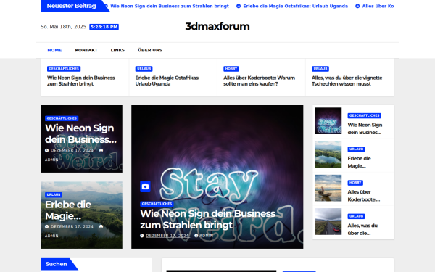Click the GESCHÄFTLICHES tag on the large featured post

(157, 204)
